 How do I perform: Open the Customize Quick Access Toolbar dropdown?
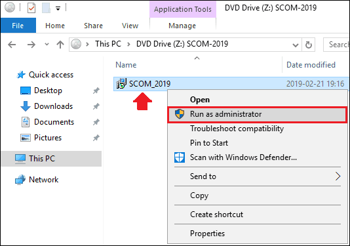(58, 9)
